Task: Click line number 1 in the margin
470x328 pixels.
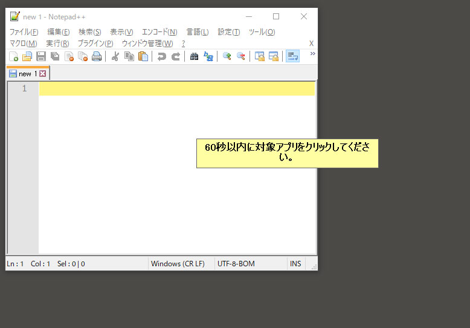Action: click(x=24, y=88)
